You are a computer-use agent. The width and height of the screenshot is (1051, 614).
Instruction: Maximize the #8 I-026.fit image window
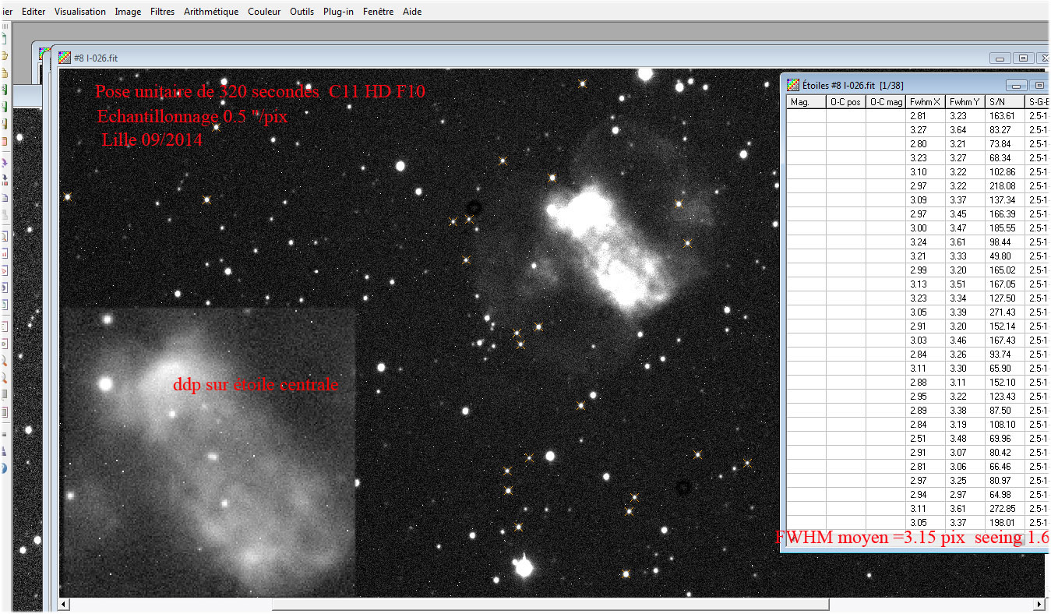[x=1024, y=58]
